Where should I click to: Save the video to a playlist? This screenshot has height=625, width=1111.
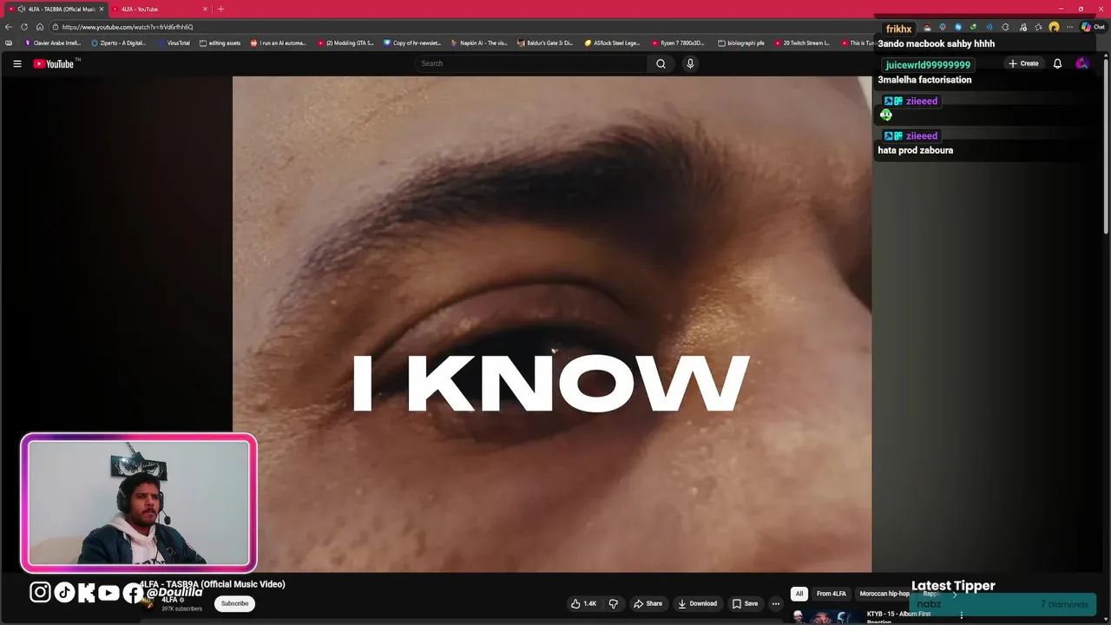pos(745,603)
